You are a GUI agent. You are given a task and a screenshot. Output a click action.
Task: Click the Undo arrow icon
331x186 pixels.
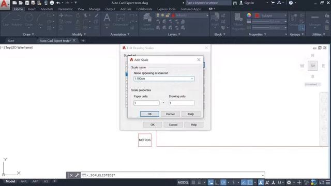[x=58, y=3]
